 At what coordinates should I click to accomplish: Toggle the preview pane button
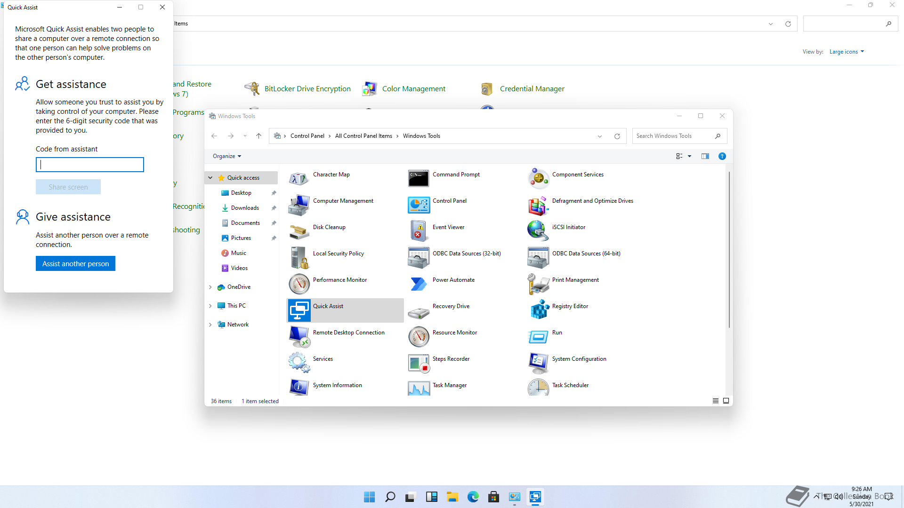click(x=705, y=156)
